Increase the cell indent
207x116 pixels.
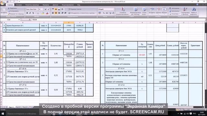[x=65, y=13]
